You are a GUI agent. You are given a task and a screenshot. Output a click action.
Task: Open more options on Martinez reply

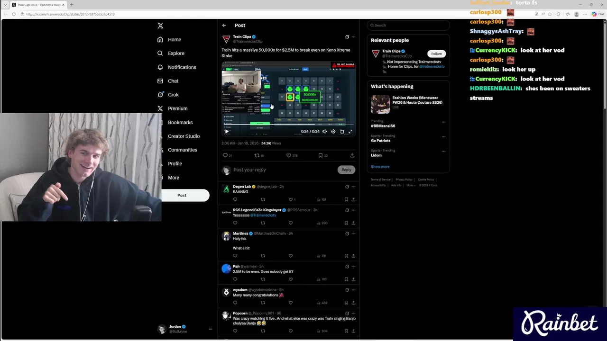point(353,233)
